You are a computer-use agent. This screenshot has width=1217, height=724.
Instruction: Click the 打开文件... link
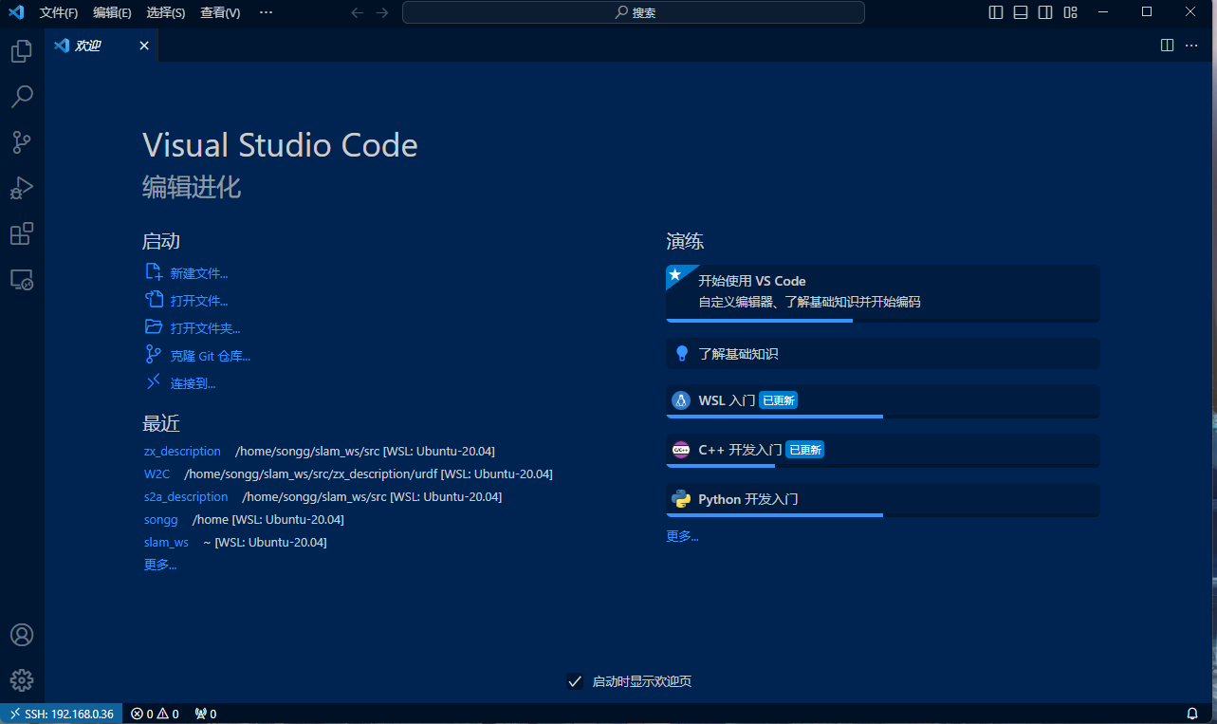point(199,301)
